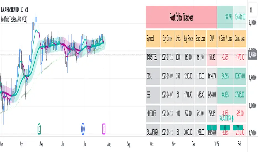The height and width of the screenshot is (152, 258).
Task: Click the 1000 units cell
Action: click(178, 57)
